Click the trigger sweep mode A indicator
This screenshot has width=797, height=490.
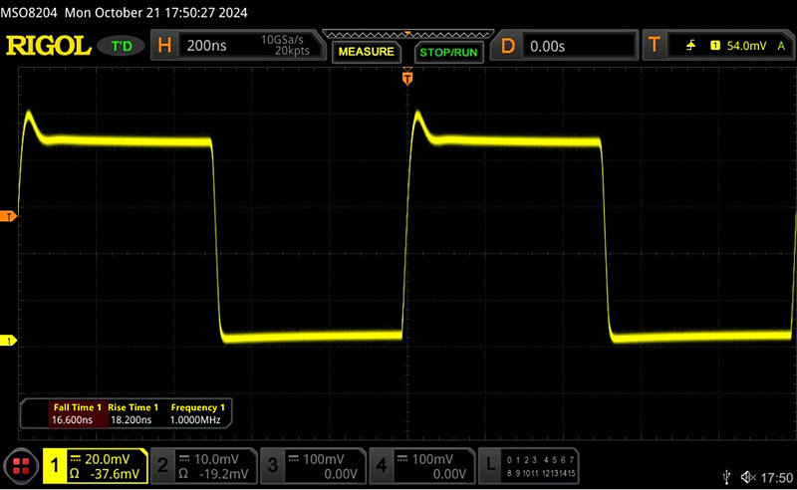[x=781, y=46]
